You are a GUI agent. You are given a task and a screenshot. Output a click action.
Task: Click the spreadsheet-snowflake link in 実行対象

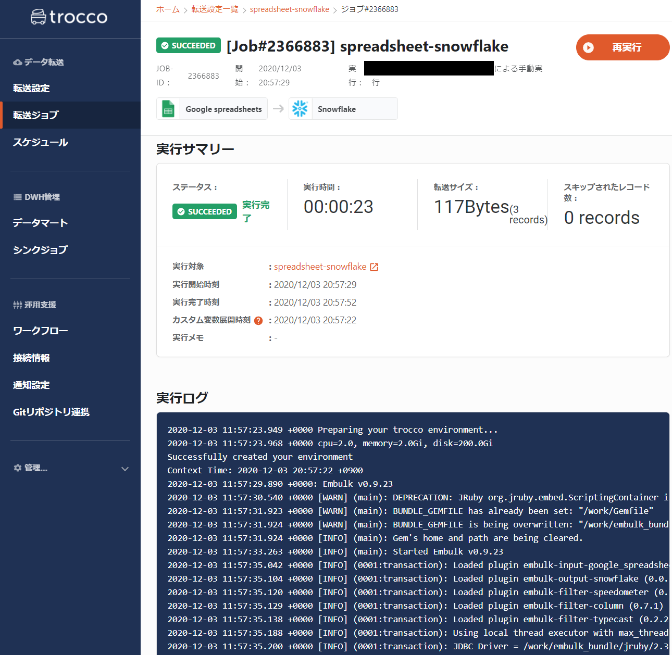[x=320, y=266]
